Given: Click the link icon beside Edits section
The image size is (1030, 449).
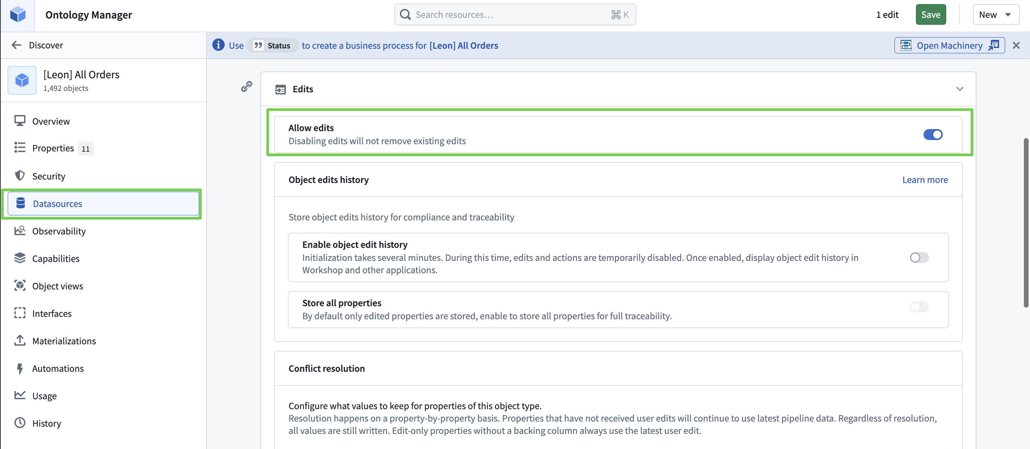Looking at the screenshot, I should [x=246, y=86].
